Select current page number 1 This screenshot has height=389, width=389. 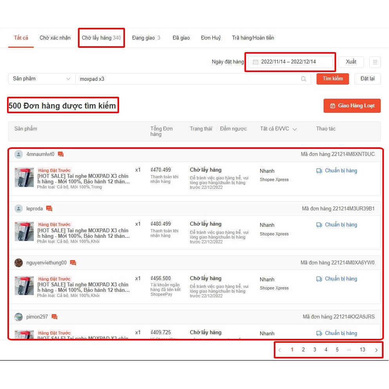point(292,349)
